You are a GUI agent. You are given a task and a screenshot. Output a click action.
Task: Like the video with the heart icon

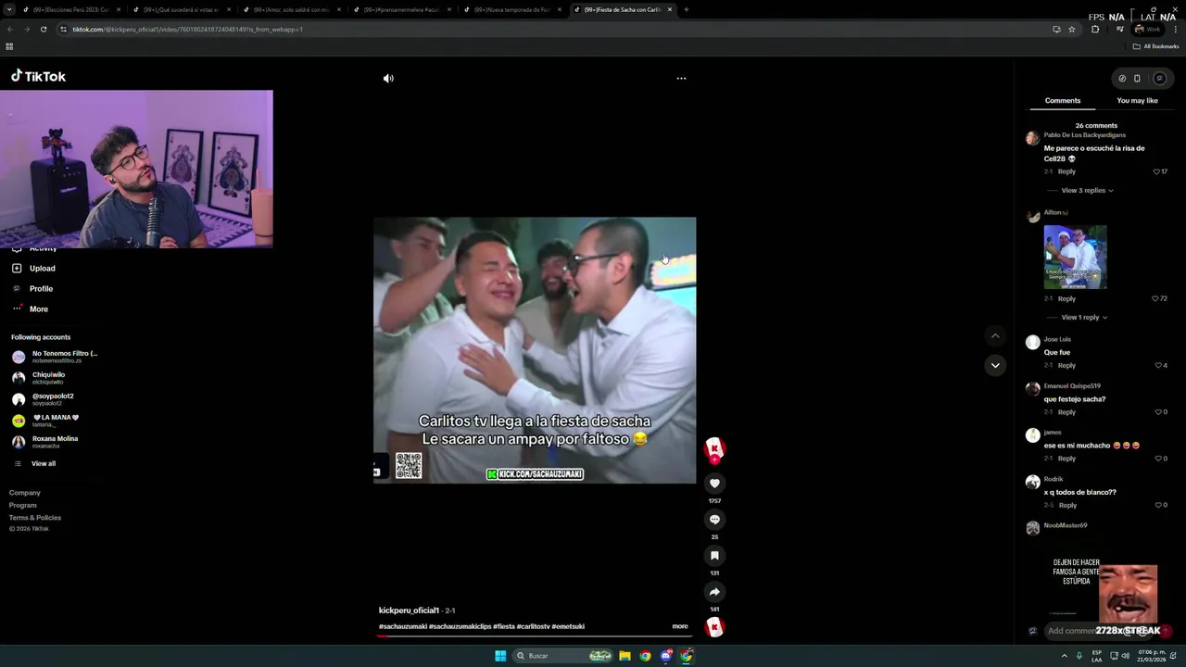pos(714,484)
